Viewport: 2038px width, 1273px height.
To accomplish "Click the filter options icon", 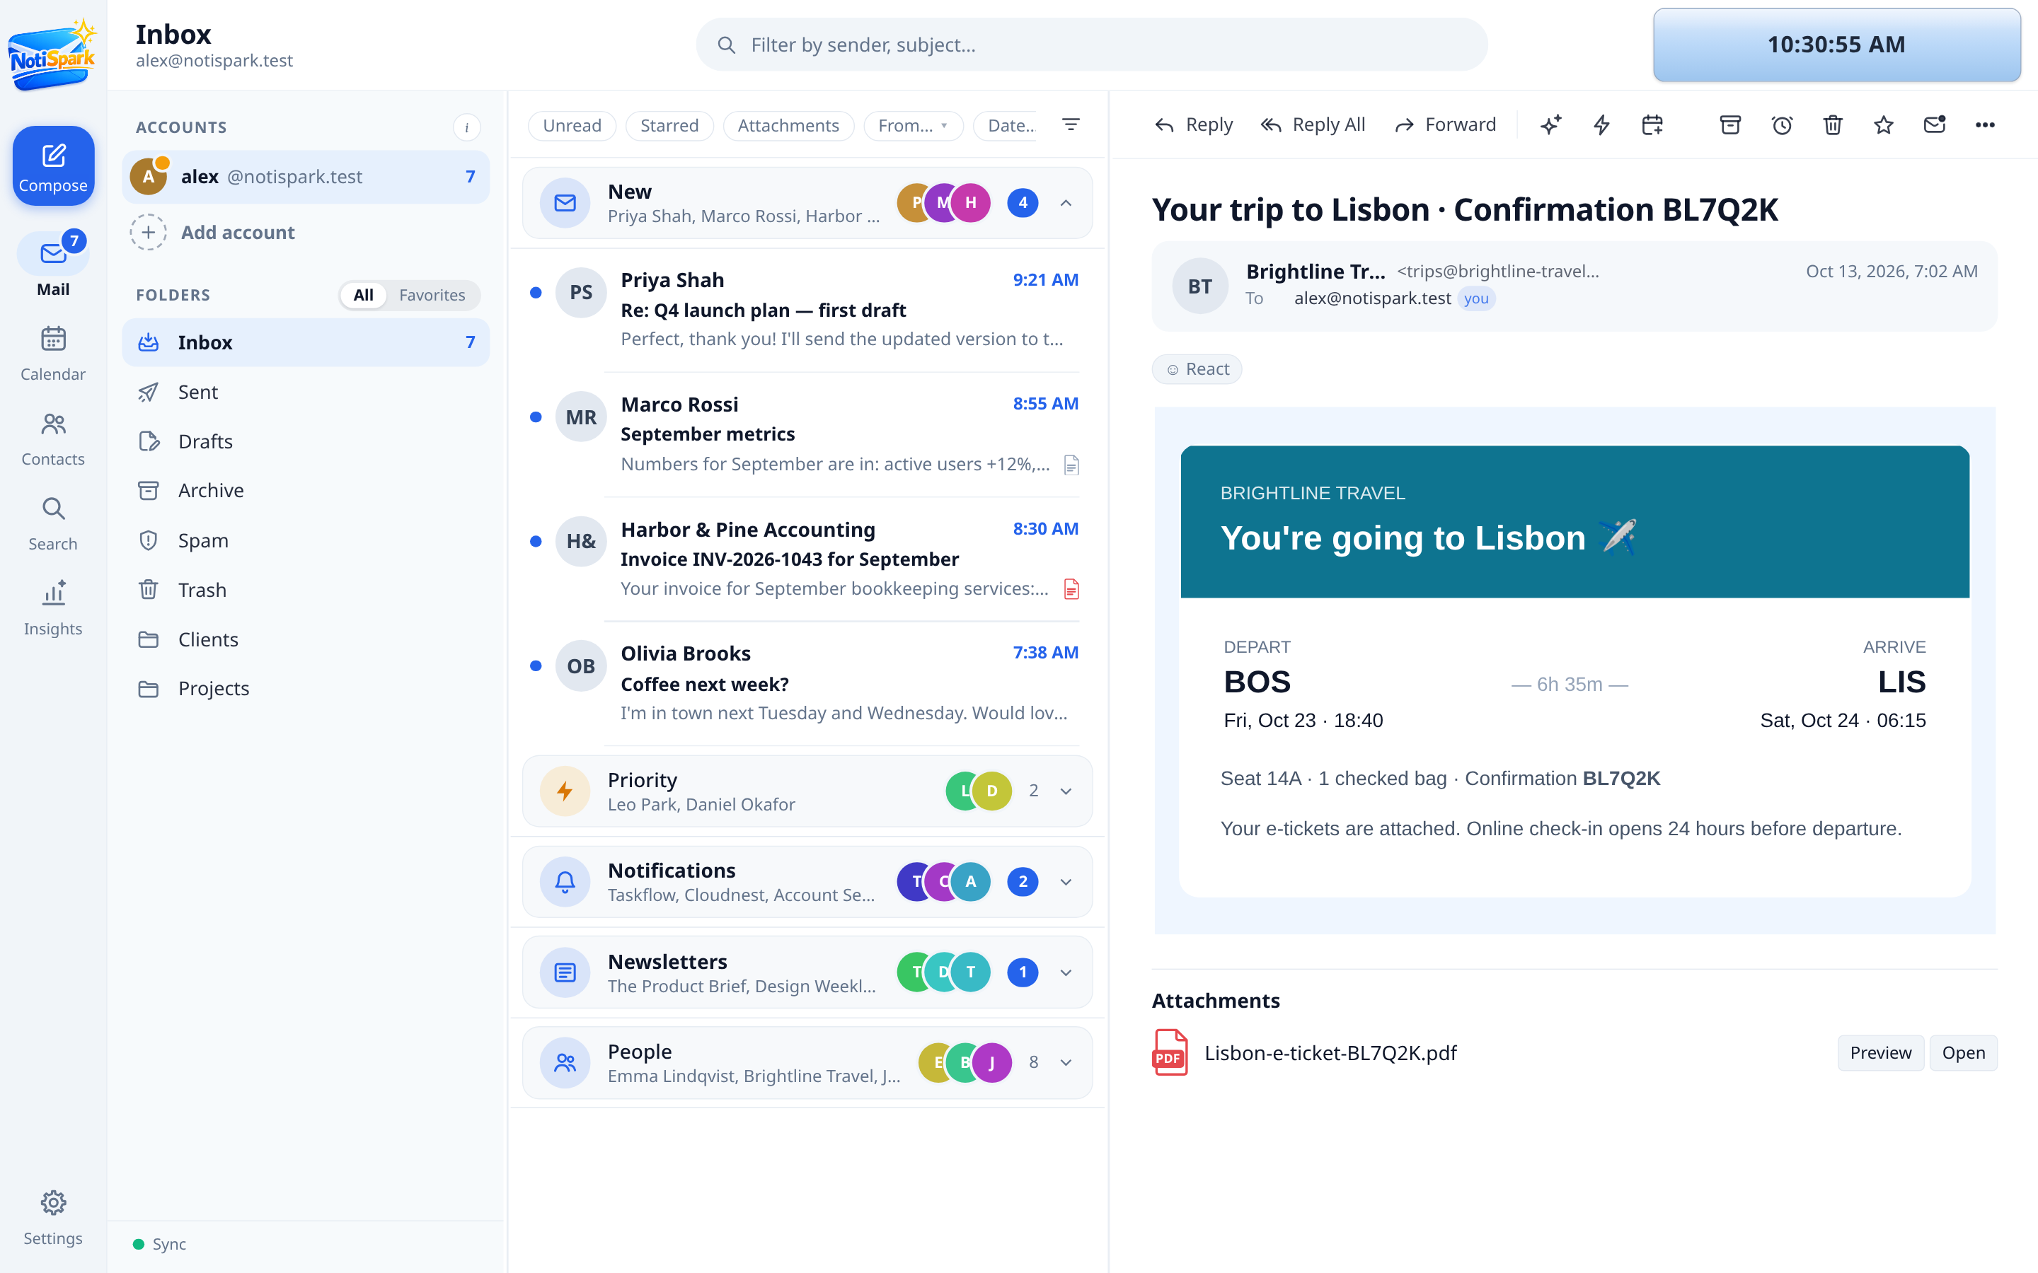I will [1071, 125].
